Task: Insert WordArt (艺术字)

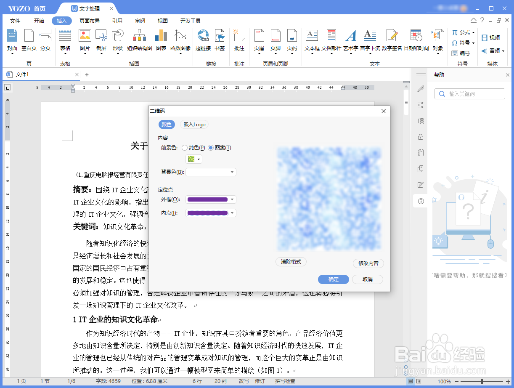Action: (351, 41)
